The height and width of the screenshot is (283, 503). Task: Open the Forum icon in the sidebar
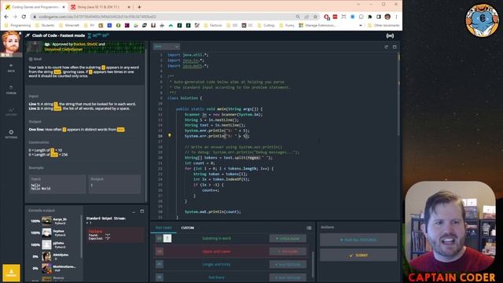[11, 90]
